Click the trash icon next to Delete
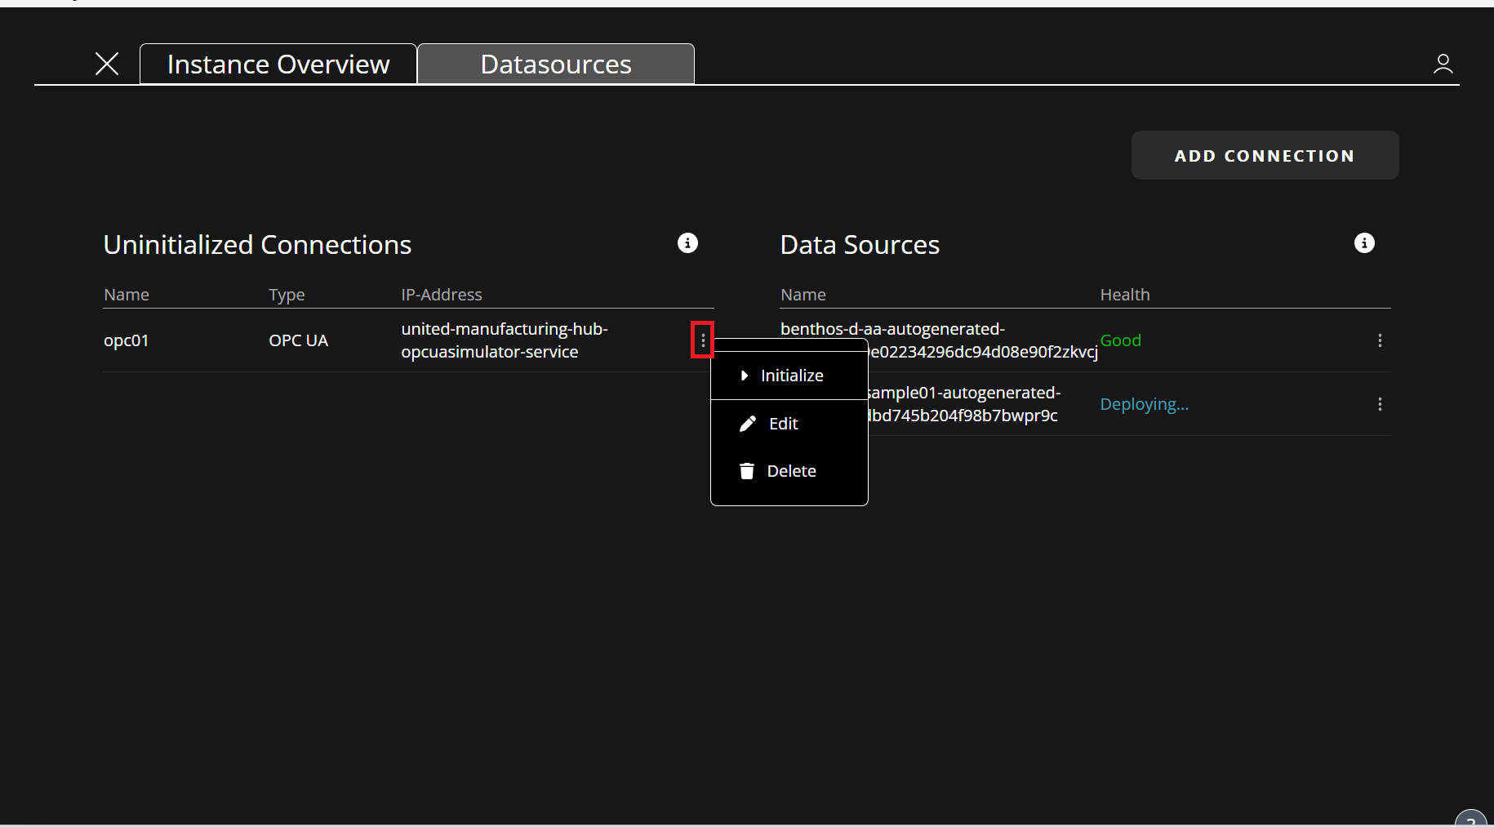 click(746, 471)
